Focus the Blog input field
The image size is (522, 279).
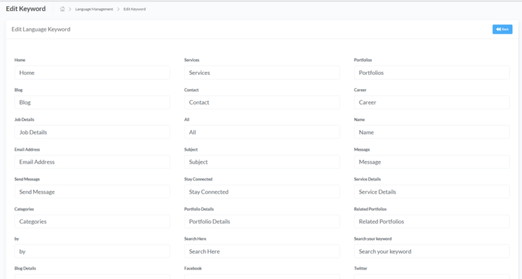[92, 103]
